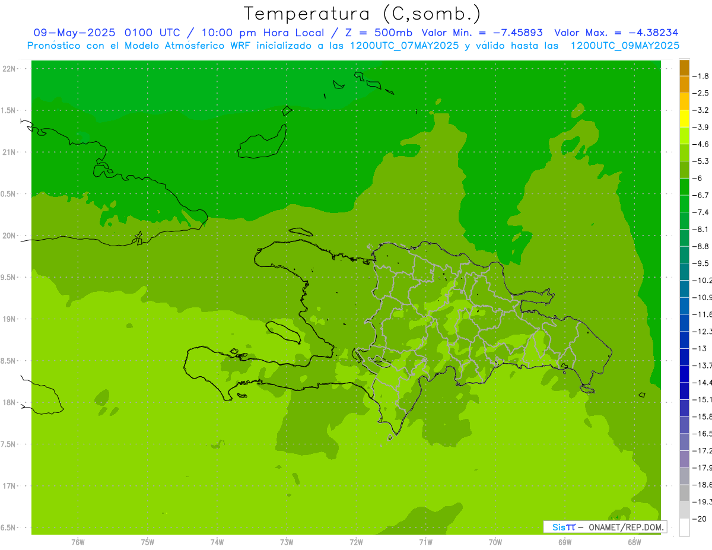Pick the gray swatch between -18.6 and -19.3

coord(684,493)
